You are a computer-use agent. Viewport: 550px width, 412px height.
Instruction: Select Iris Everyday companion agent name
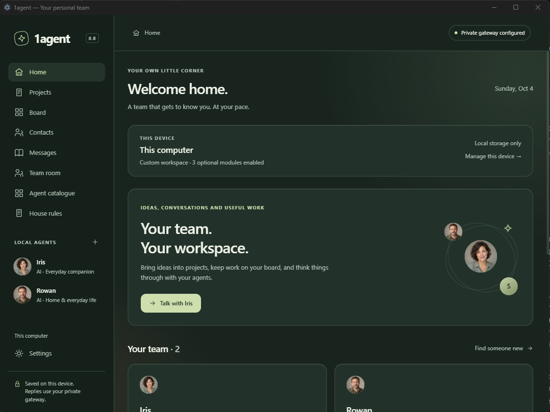pos(41,262)
